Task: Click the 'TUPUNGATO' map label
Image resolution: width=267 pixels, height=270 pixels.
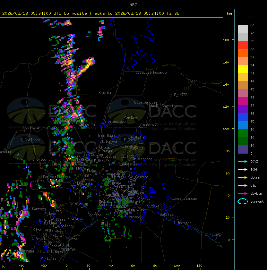Action: 52,223
